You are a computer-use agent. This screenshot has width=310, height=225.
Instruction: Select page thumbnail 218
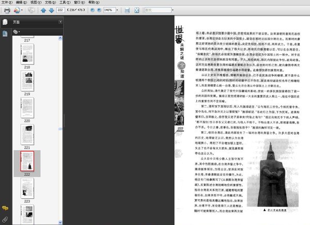pos(27,54)
